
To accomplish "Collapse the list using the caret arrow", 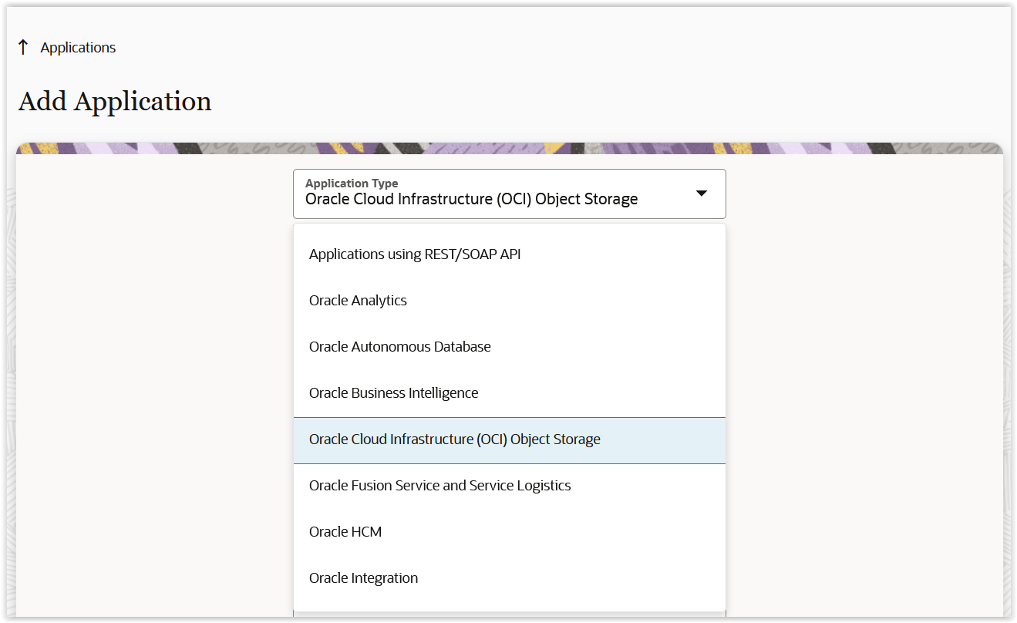I will click(x=701, y=194).
